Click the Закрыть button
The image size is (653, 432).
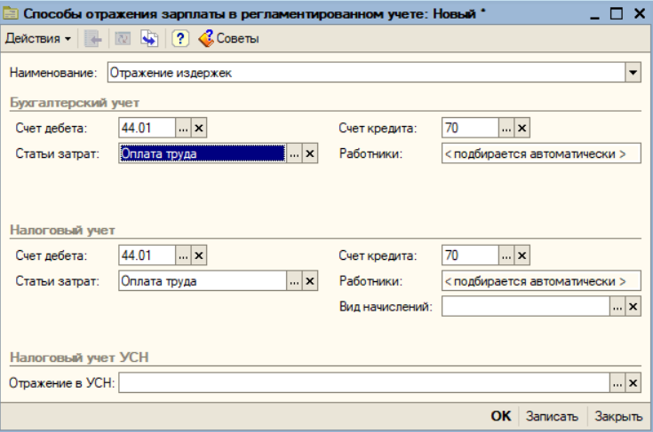click(618, 416)
